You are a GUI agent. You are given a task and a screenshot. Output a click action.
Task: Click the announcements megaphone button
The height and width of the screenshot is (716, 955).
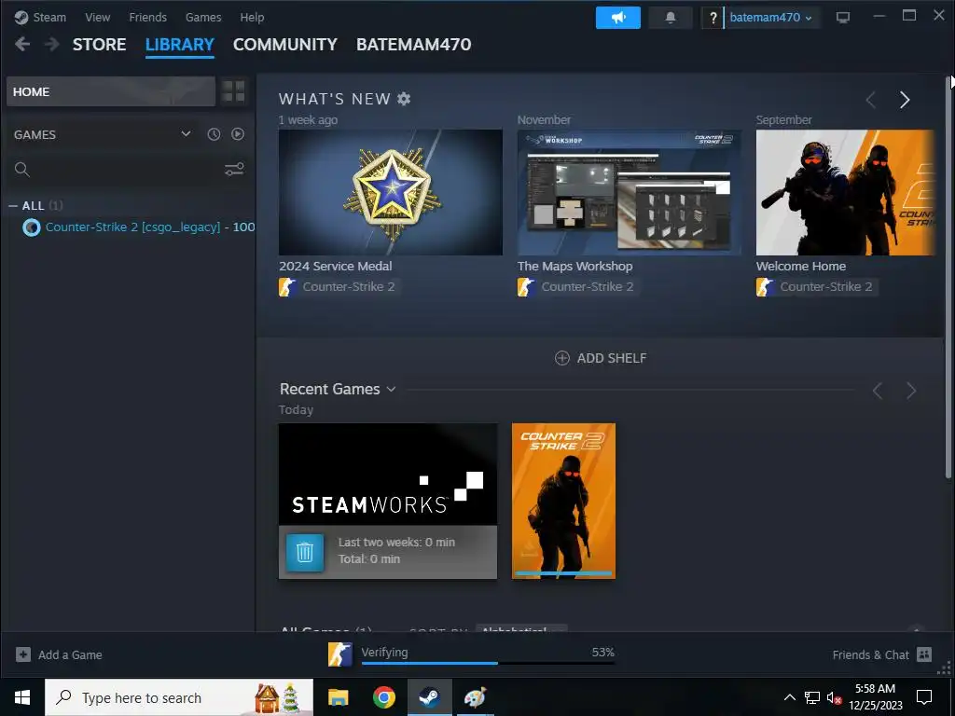pos(617,18)
